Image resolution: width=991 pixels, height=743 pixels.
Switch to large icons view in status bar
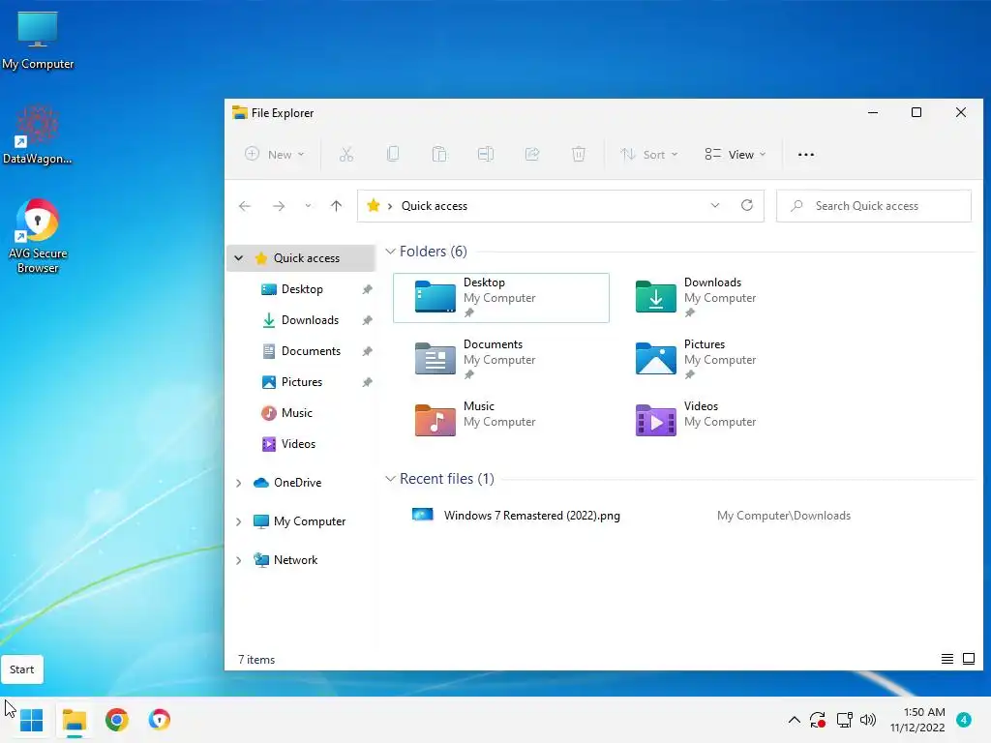[968, 659]
